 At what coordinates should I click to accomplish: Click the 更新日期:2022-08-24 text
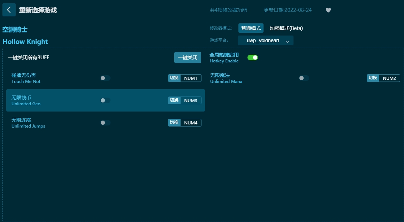click(x=288, y=10)
